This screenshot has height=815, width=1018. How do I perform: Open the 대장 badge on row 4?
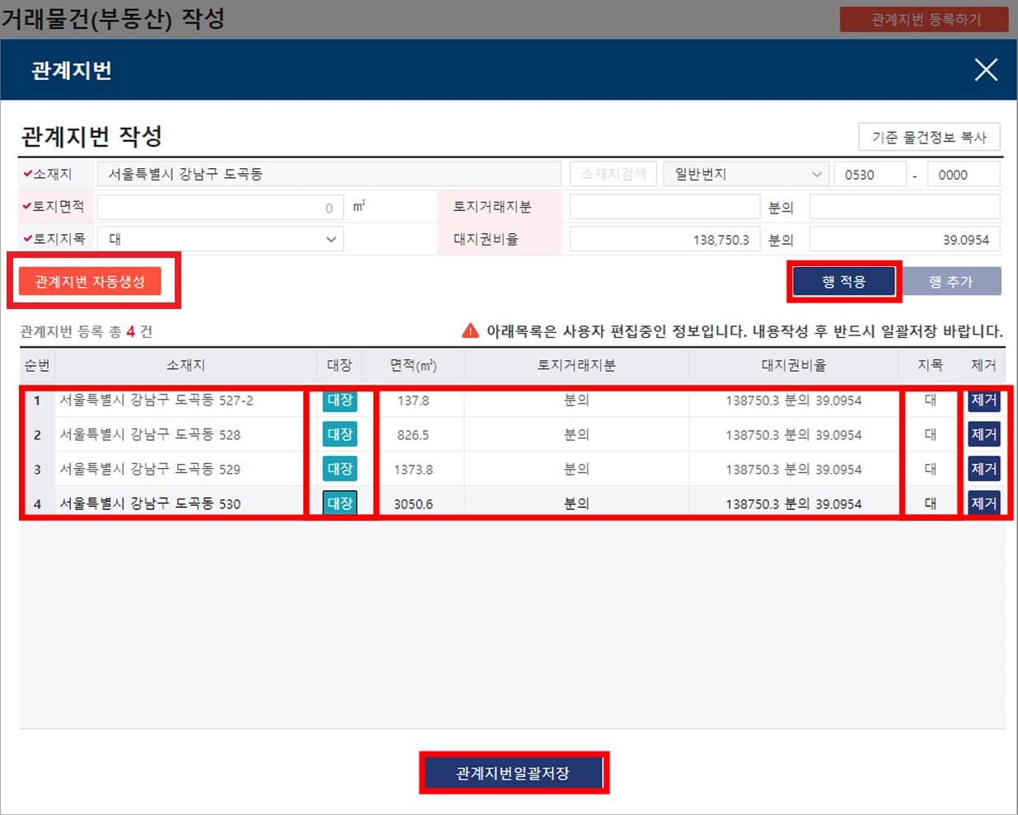tap(340, 503)
